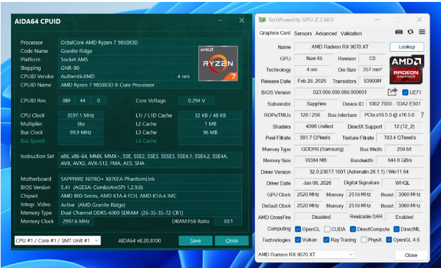441x268 pixels.
Task: Open the Advanced tab
Action: (325, 34)
